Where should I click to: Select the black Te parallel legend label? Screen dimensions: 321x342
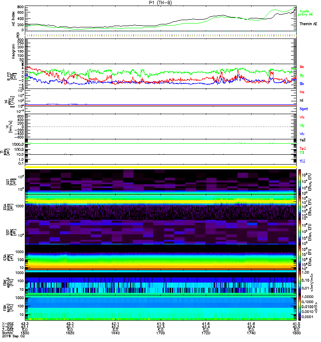302,140
